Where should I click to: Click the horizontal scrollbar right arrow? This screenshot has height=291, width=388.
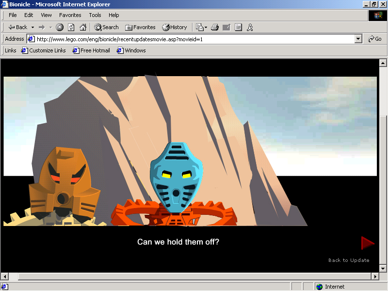click(x=375, y=276)
